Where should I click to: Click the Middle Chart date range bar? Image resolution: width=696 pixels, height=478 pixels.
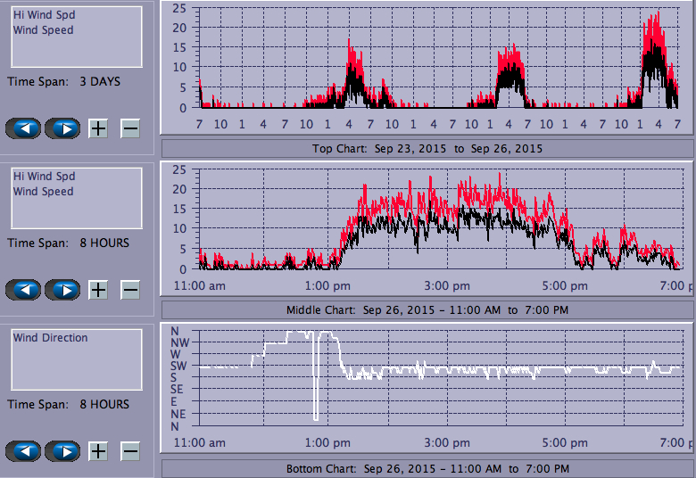coord(427,309)
